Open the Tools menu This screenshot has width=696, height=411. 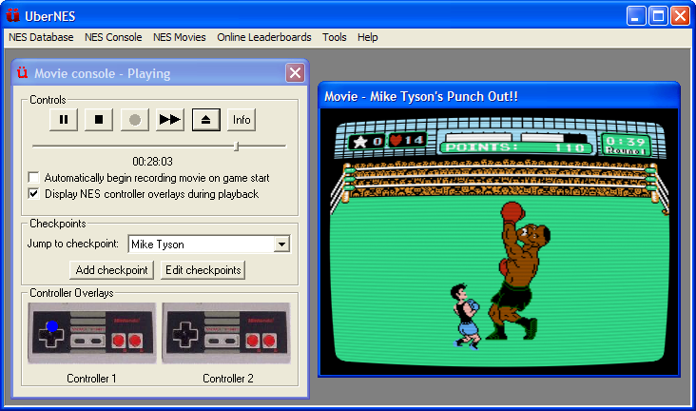click(x=335, y=37)
